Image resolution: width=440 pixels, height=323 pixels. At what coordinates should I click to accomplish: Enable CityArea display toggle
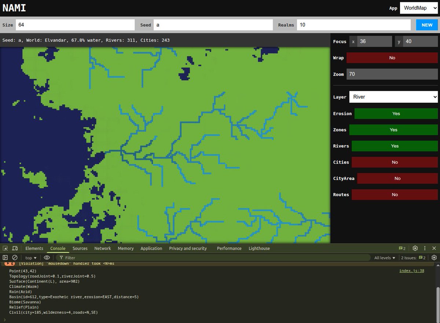(x=397, y=178)
